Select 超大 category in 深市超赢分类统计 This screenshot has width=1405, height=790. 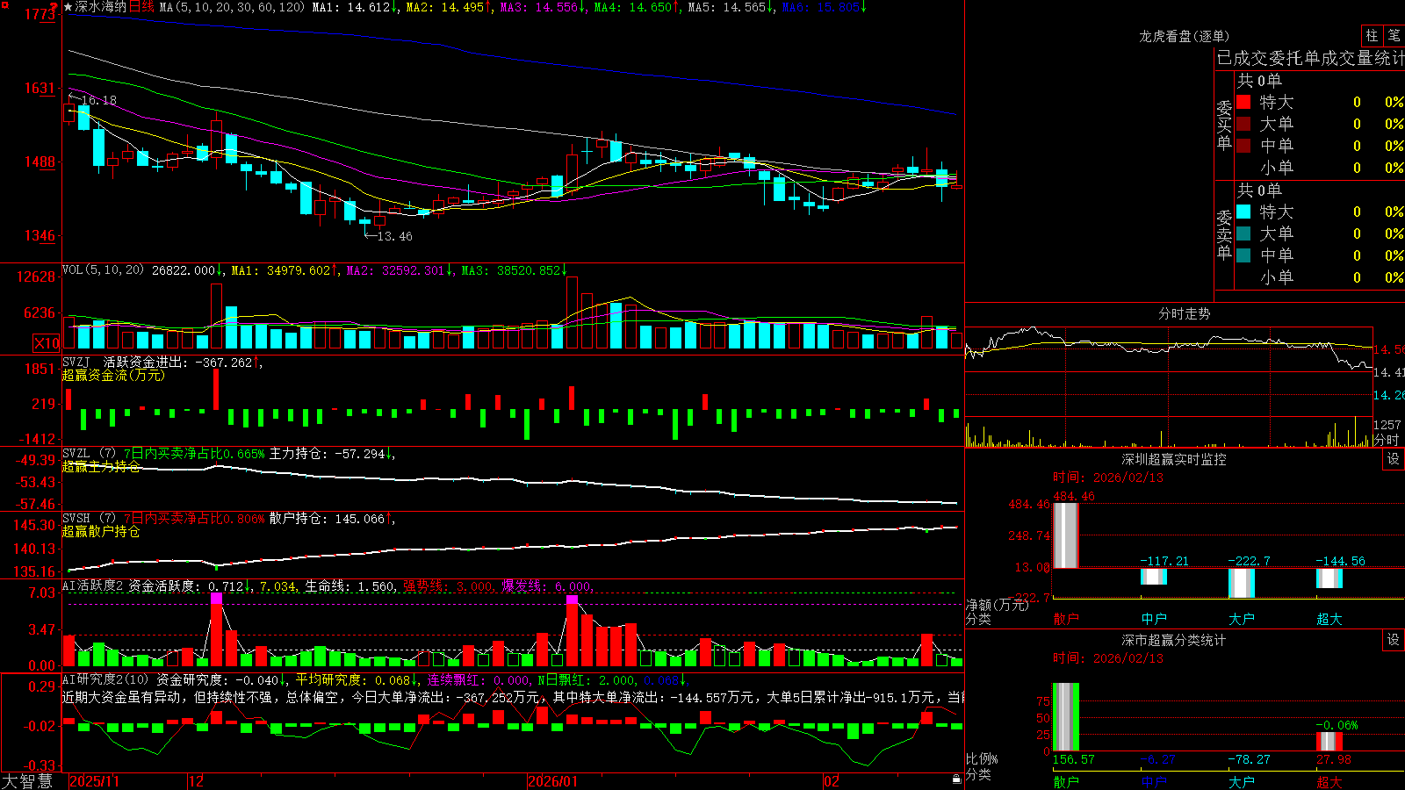(x=1329, y=782)
